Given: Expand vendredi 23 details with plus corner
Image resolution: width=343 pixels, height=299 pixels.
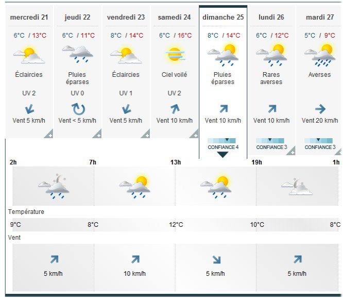Looking at the screenshot, I should 146,134.
